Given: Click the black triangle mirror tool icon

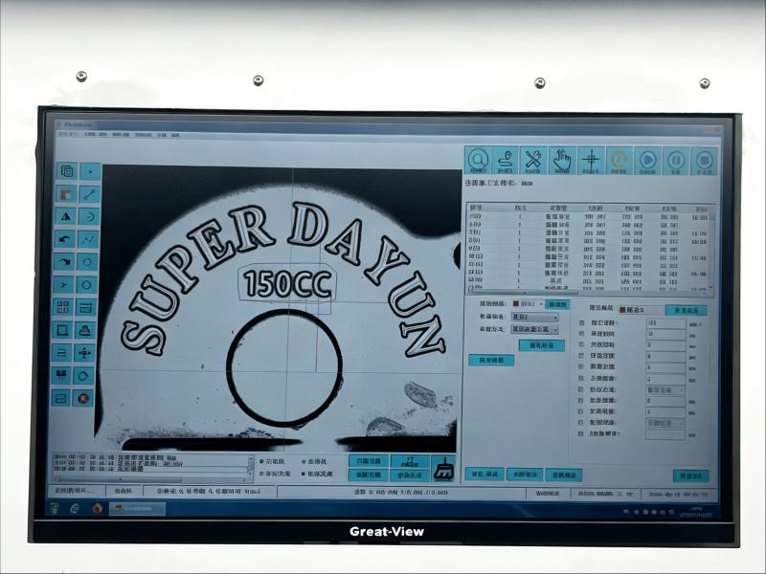Looking at the screenshot, I should coord(65,216).
